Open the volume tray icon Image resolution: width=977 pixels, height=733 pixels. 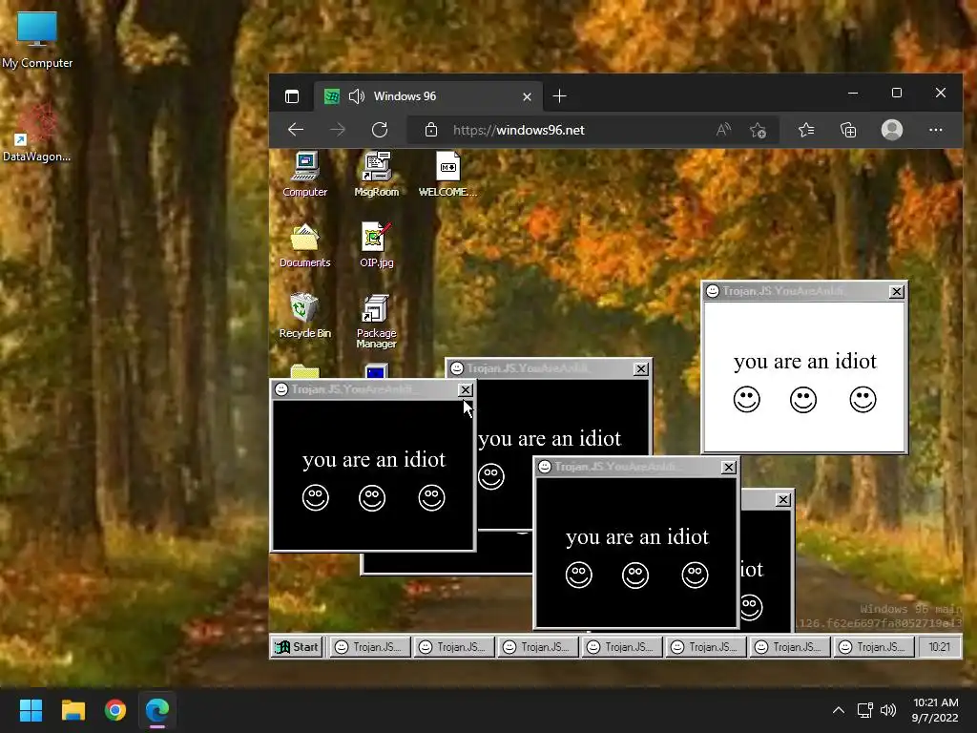tap(888, 710)
